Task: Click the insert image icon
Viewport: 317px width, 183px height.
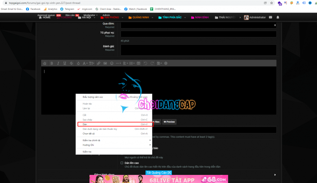Action: point(105,63)
